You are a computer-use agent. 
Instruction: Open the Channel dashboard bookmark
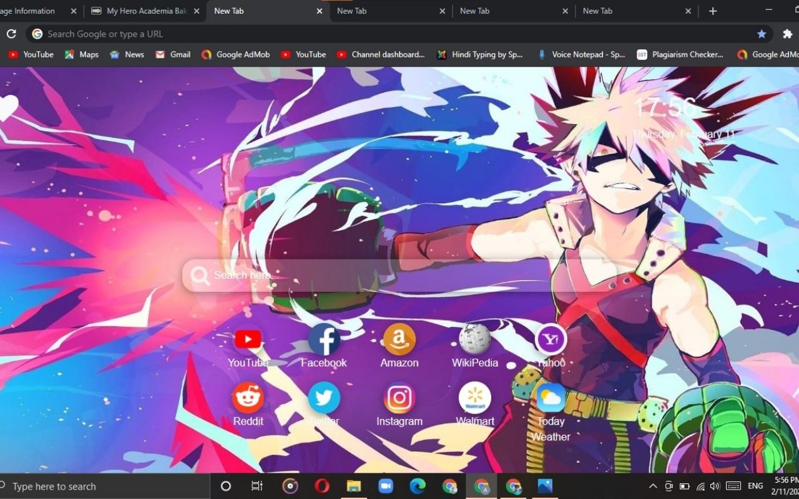(x=381, y=55)
